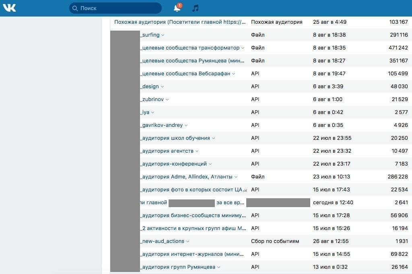Expand the _new-aud_actions dropdown arrow

(x=187, y=241)
